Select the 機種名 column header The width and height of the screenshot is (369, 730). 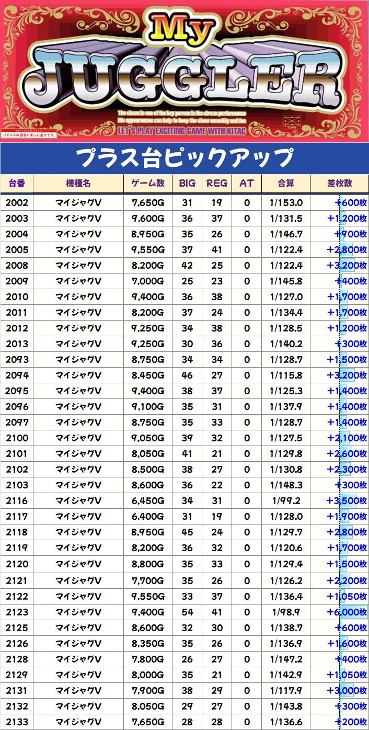click(78, 183)
